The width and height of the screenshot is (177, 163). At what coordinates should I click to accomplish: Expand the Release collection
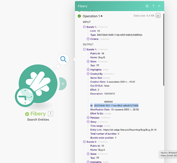pos(88,117)
